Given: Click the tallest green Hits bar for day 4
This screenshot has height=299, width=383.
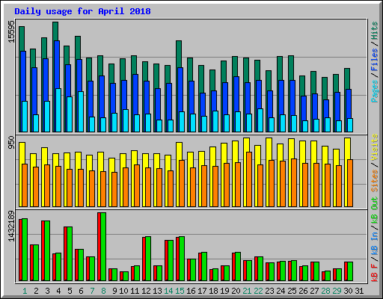Looking at the screenshot, I should (x=55, y=31).
